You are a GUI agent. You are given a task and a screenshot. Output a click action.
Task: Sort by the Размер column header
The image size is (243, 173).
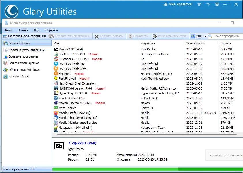pos(231,43)
